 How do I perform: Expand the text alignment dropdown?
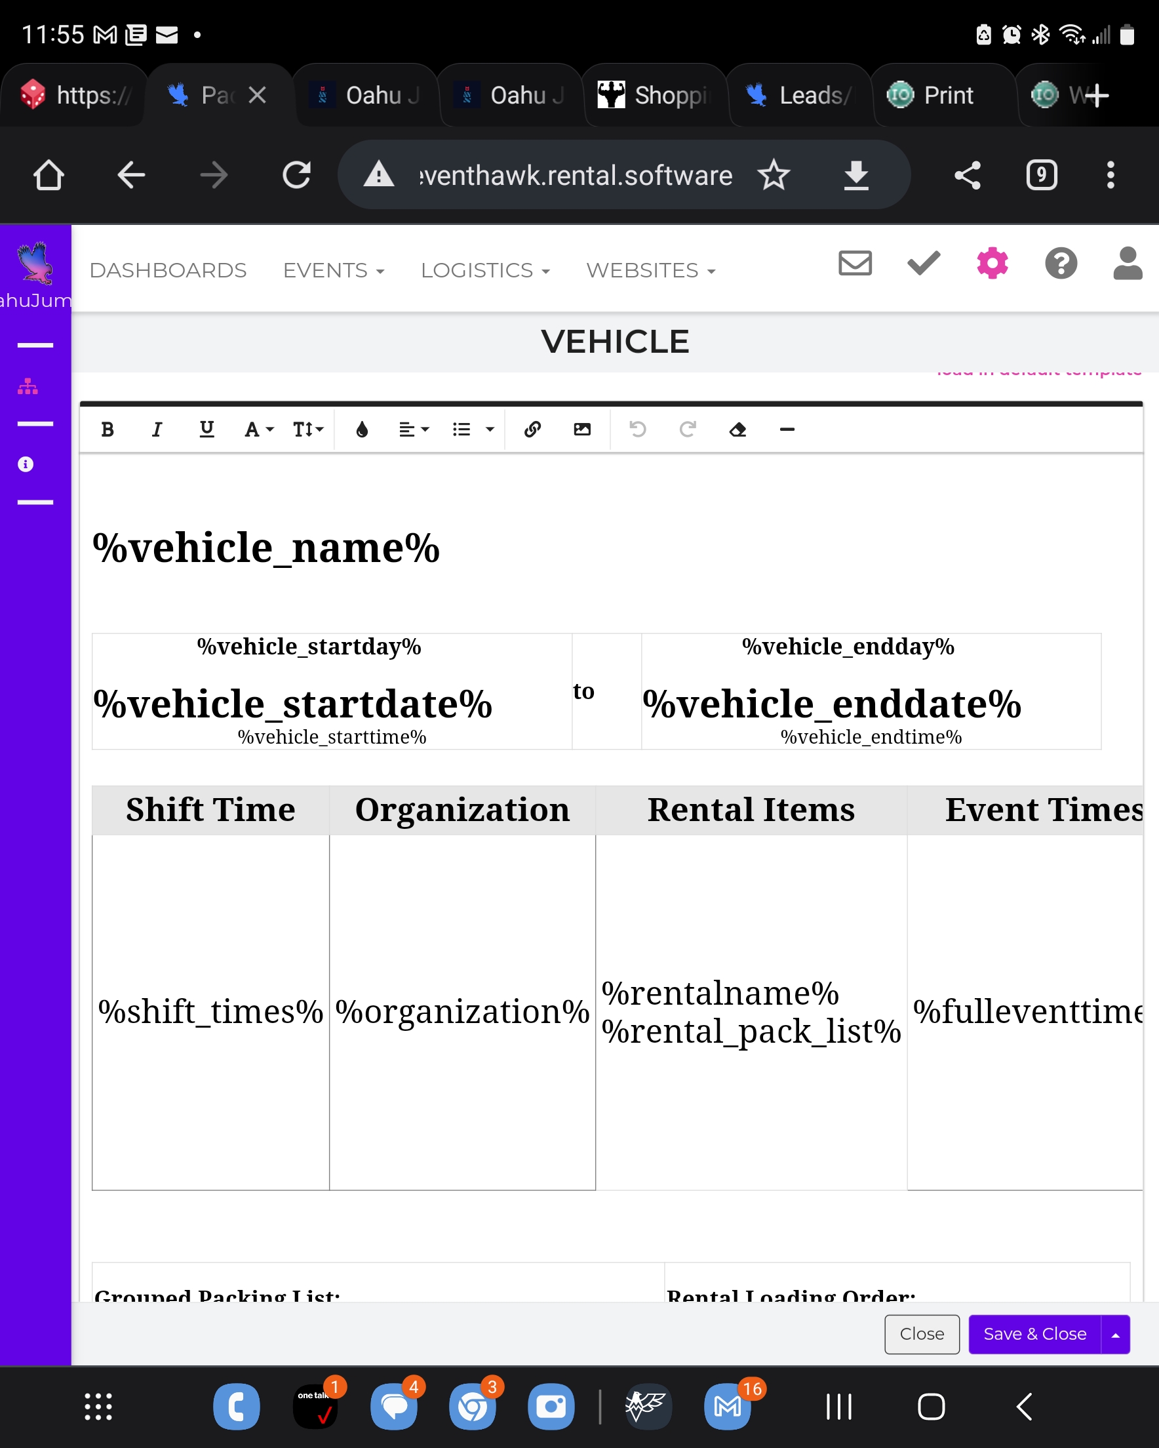[414, 429]
